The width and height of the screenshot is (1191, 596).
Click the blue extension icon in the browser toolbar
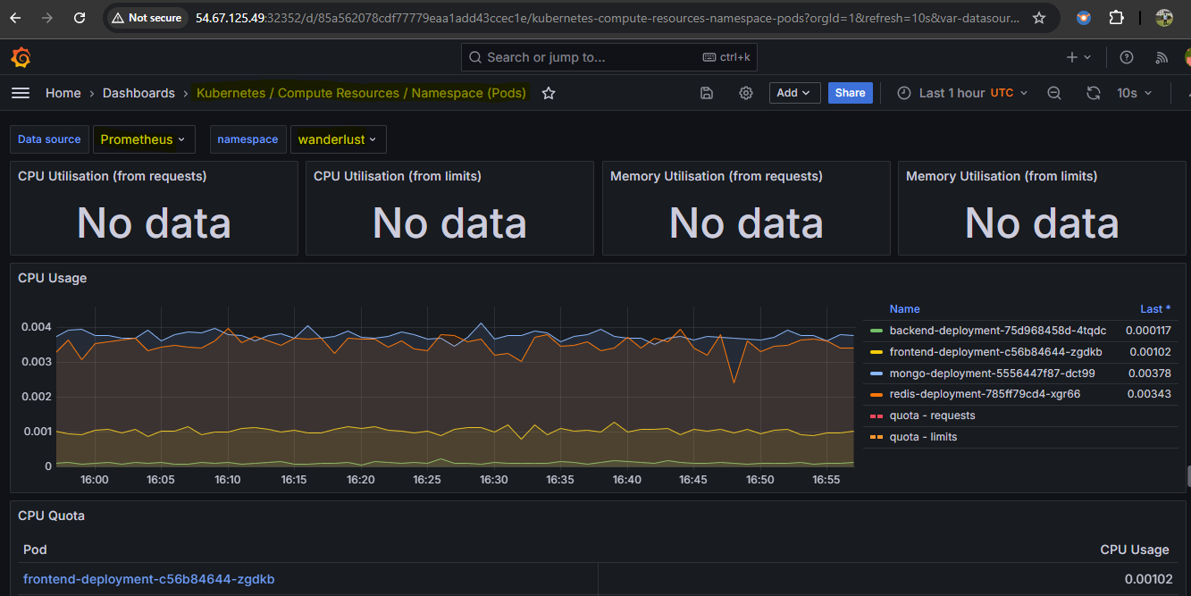(1084, 18)
